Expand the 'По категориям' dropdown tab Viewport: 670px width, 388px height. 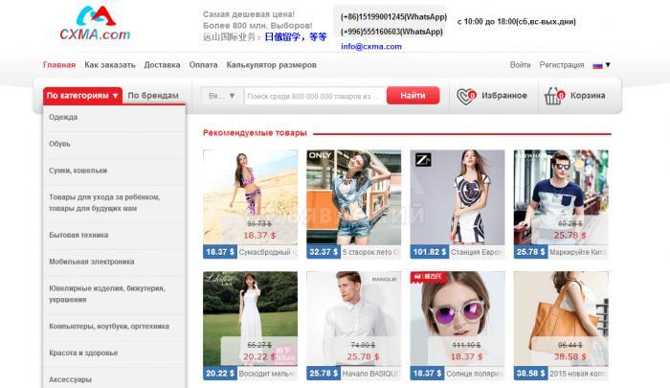click(x=83, y=96)
